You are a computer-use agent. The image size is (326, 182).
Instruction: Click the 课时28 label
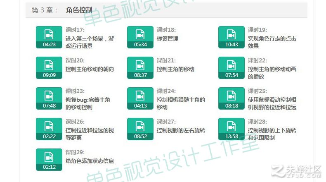(x=257, y=122)
